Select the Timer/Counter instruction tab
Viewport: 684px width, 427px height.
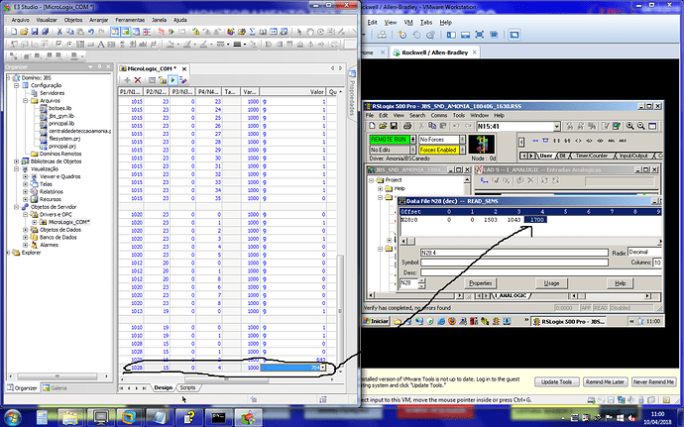click(591, 156)
